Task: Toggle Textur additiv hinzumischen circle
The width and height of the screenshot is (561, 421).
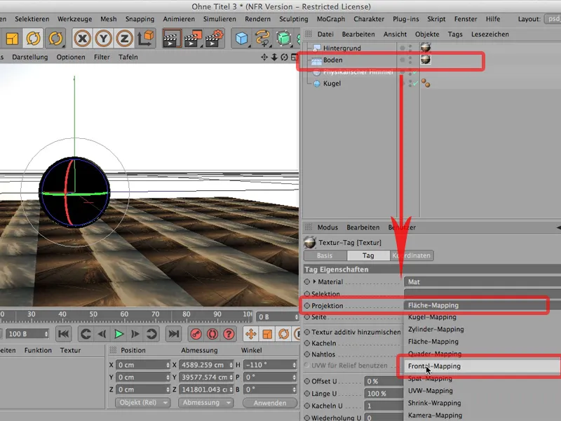Action: pos(307,332)
